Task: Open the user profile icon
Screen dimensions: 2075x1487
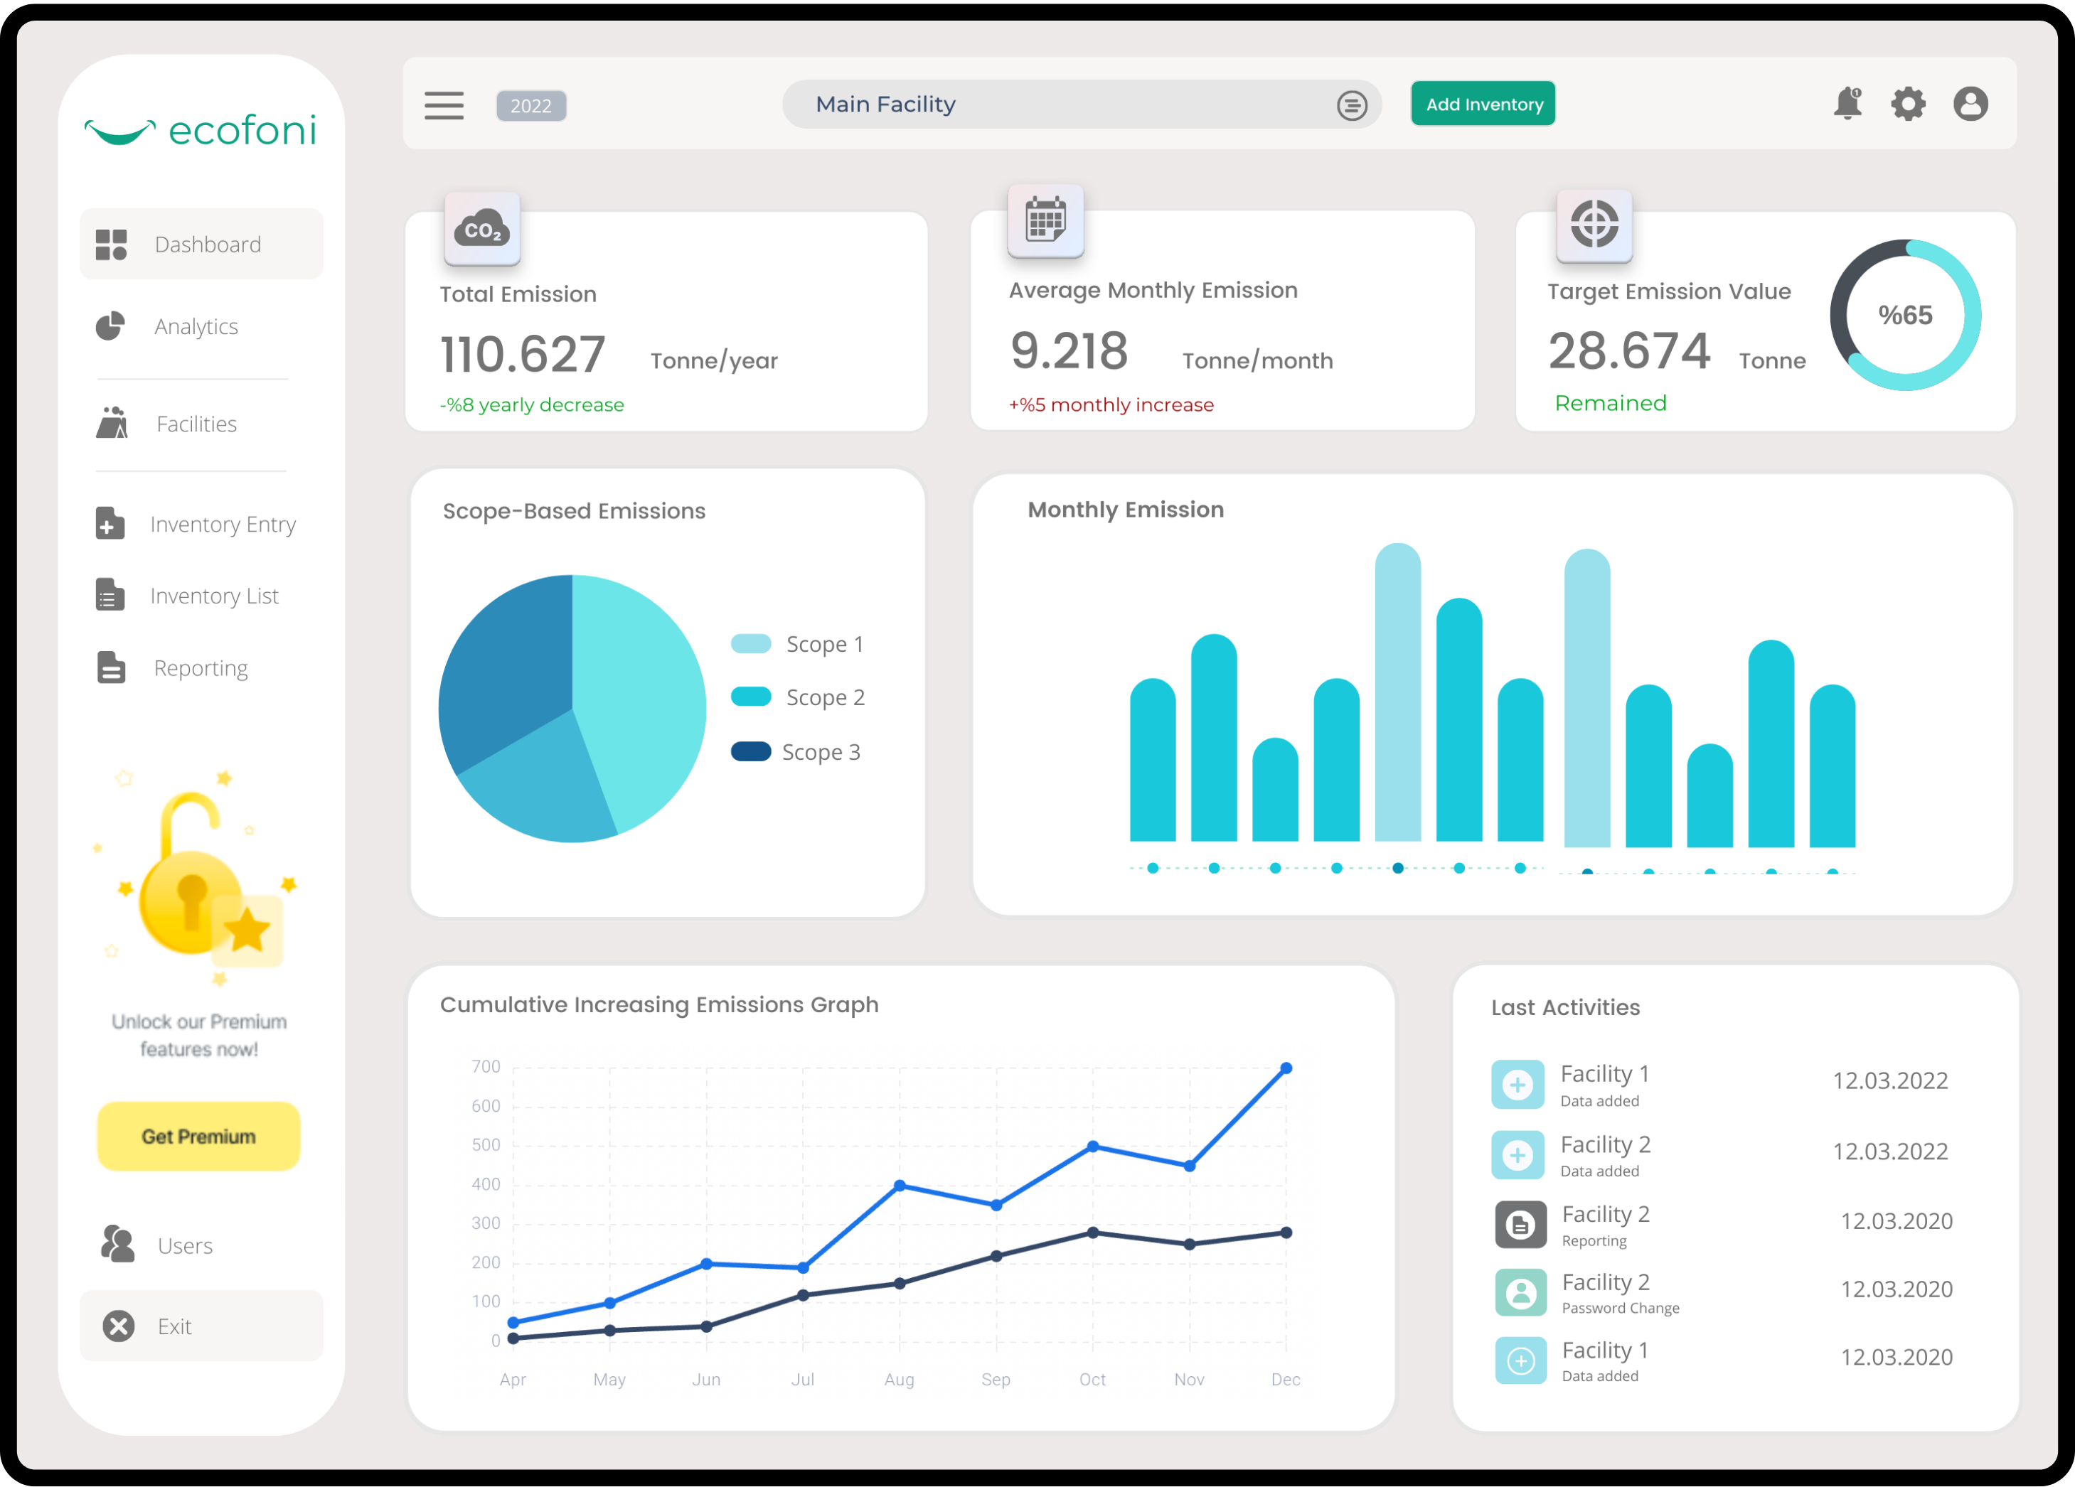Action: click(1970, 103)
